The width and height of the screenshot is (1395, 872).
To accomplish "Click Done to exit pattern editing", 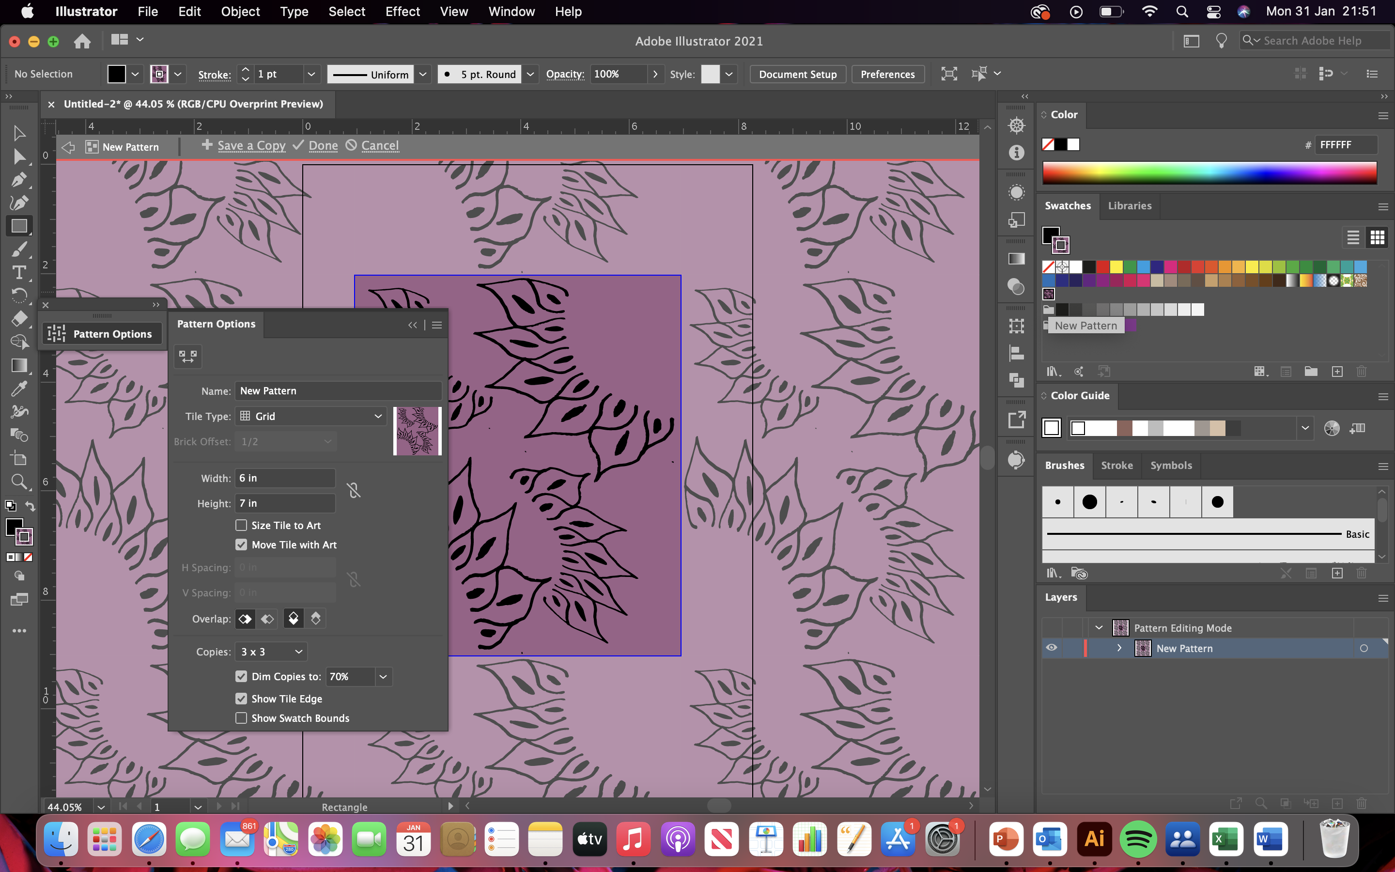I will [x=324, y=146].
